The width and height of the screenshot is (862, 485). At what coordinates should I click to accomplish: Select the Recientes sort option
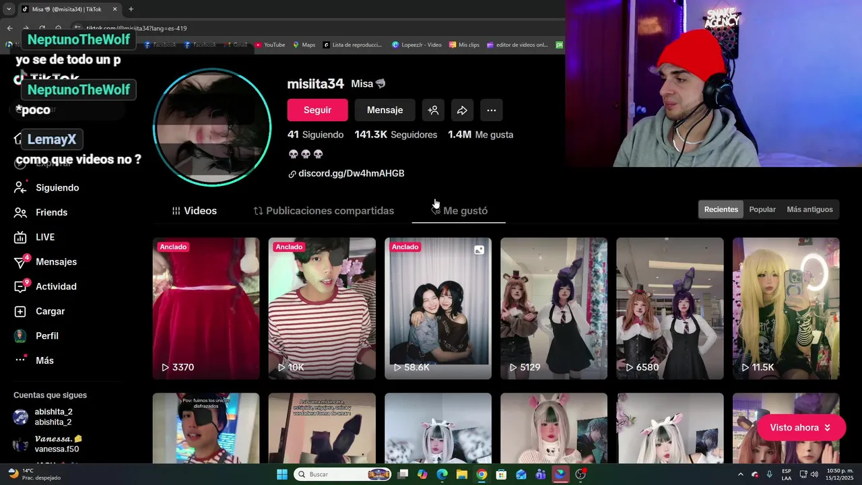[x=721, y=209]
